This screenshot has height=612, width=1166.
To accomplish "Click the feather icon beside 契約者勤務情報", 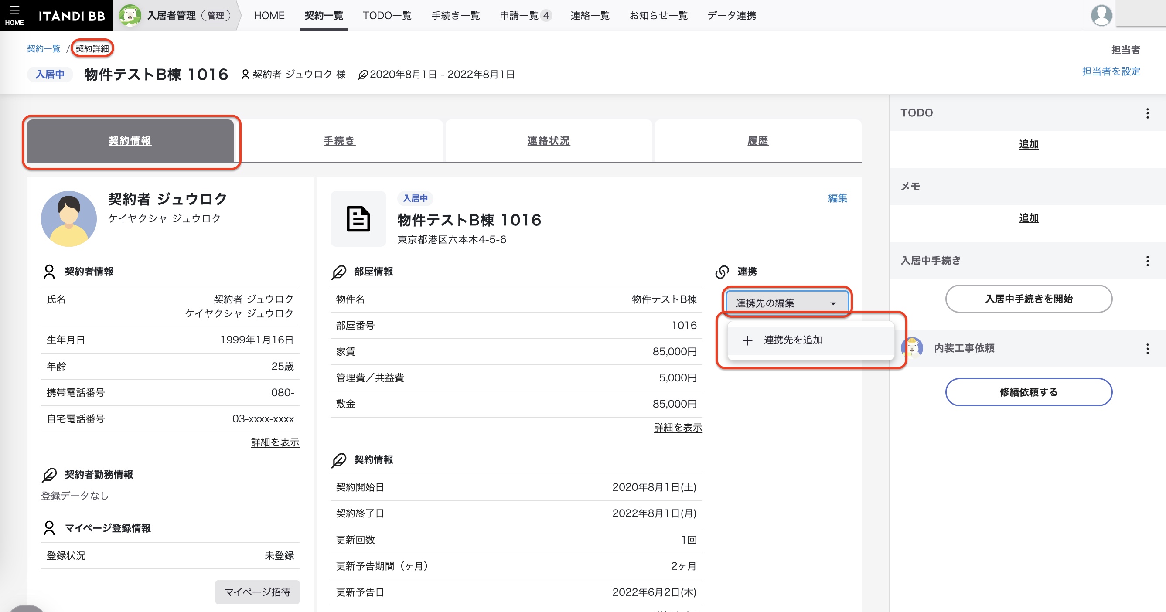I will click(x=49, y=475).
